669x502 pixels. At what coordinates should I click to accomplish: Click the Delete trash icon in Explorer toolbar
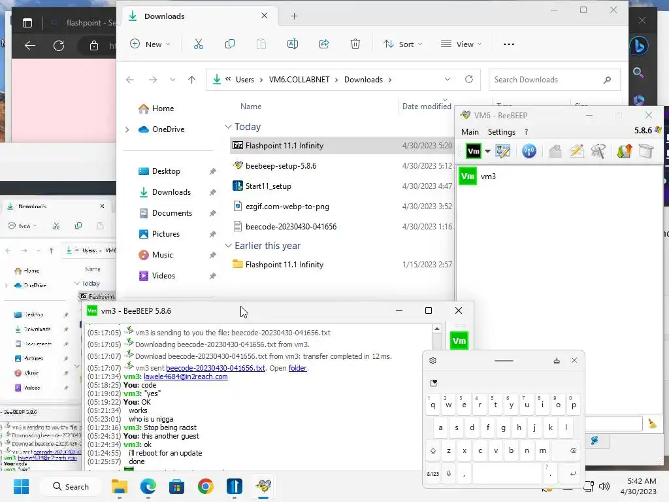click(x=355, y=44)
